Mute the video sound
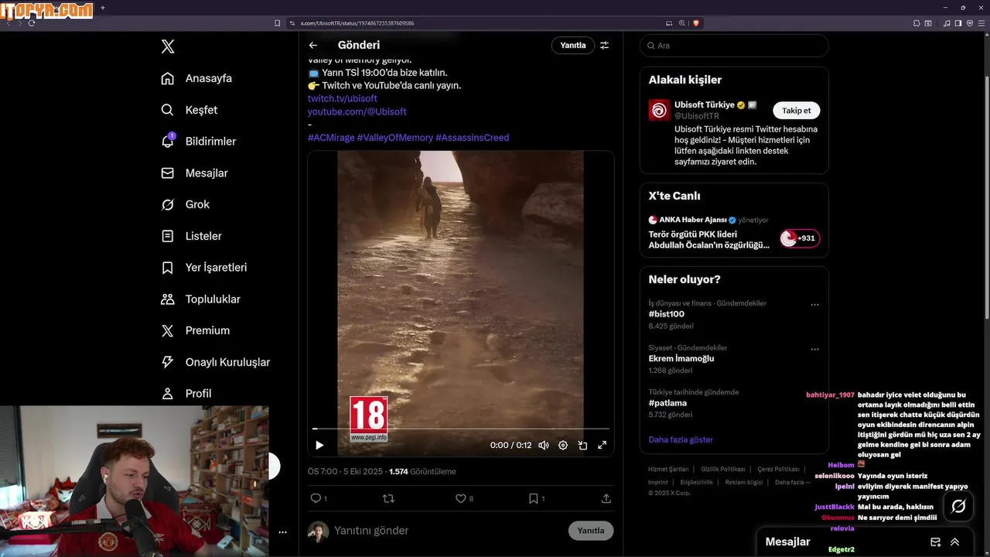 (544, 445)
